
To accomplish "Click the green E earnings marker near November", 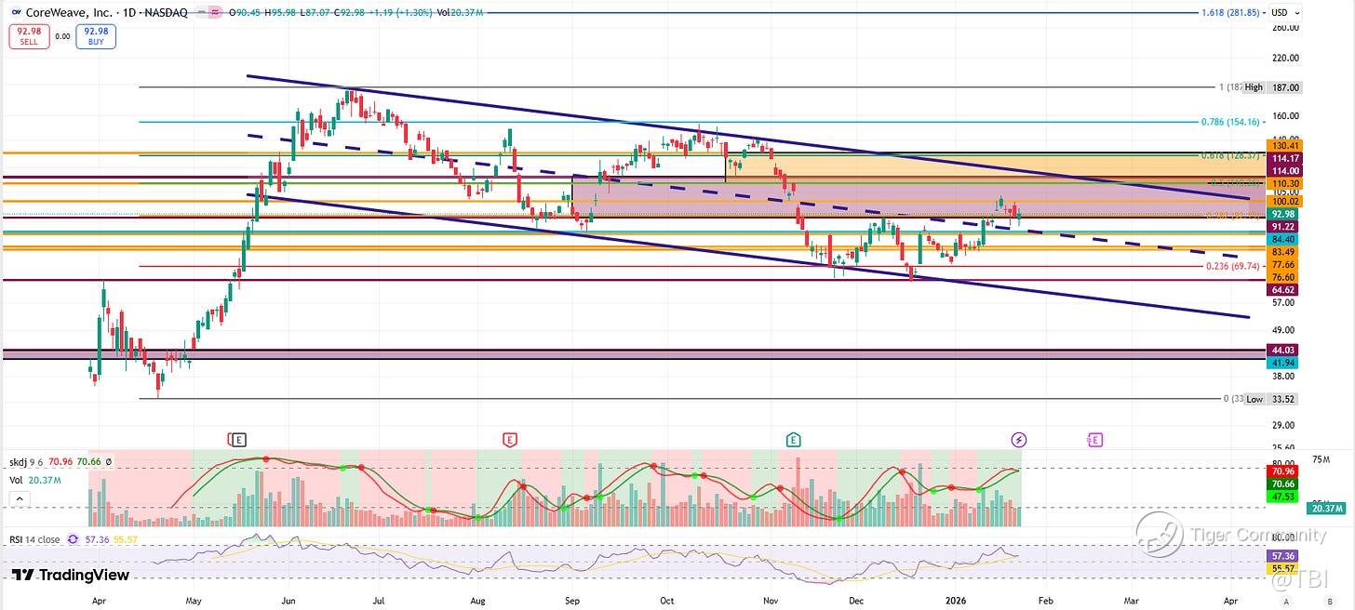I will (x=793, y=439).
